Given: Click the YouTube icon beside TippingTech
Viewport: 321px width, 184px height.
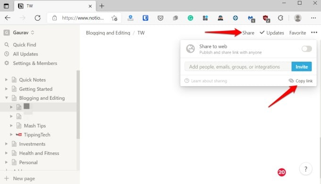Looking at the screenshot, I should (19, 135).
